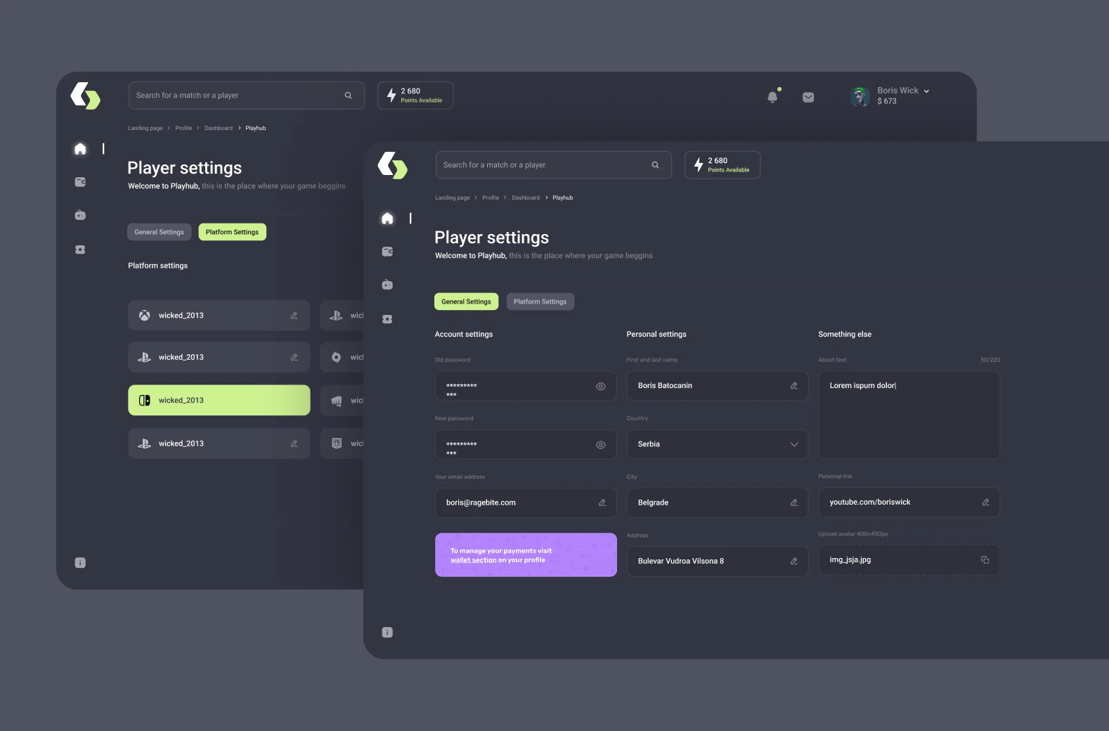
Task: Click info icon in back window sidebar
Action: tap(80, 563)
